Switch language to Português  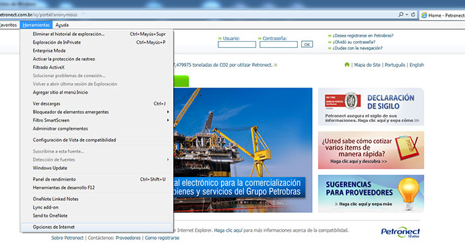pos(395,65)
